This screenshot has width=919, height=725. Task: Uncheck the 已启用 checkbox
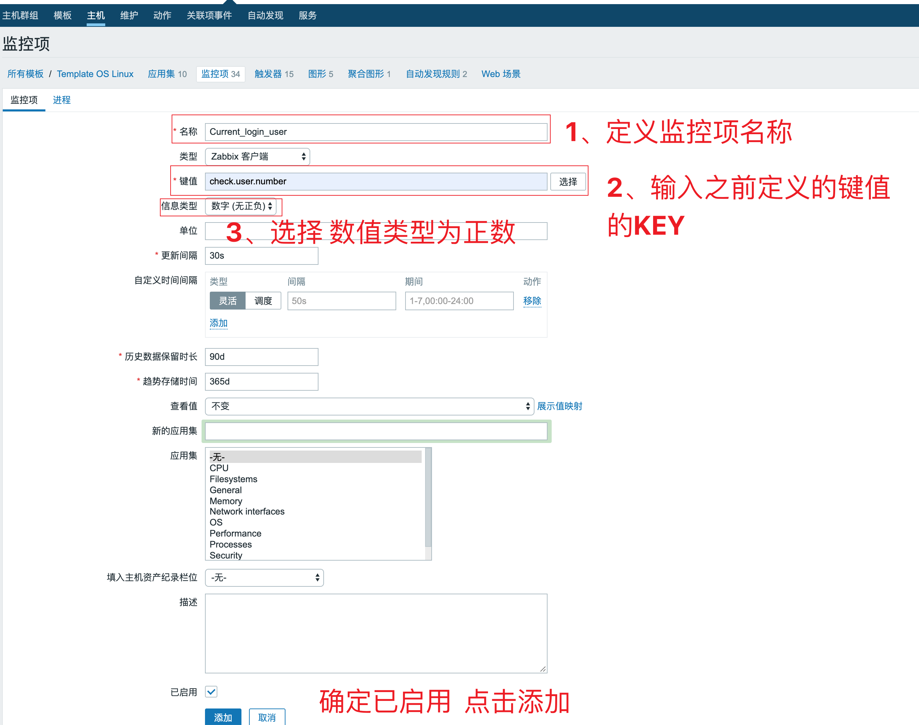tap(212, 692)
